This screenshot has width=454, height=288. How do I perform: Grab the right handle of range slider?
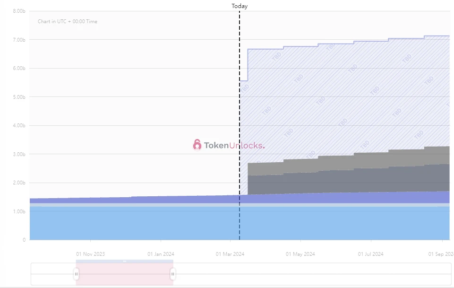pyautogui.click(x=173, y=274)
